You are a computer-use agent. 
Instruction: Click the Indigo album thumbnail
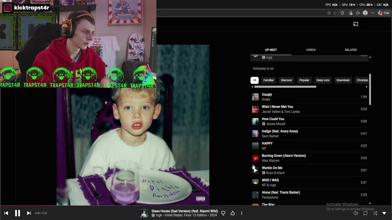[255, 134]
